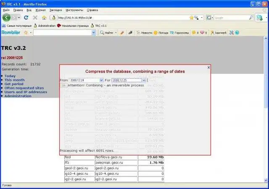Click the Rambler toolbar star icon
Screen dimensions: 269x189
coord(26,33)
